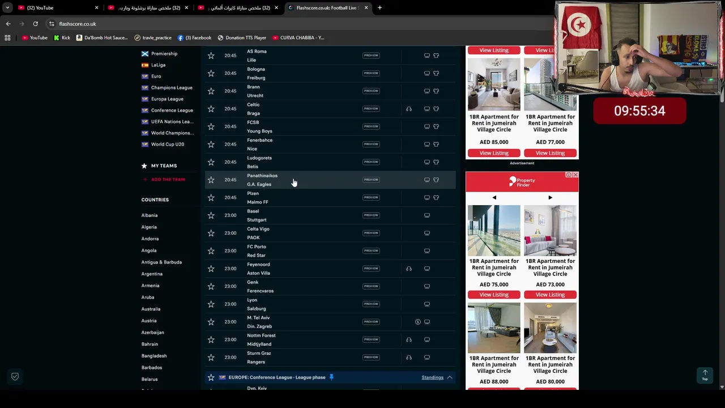725x408 pixels.
Task: Open the Kick bookmark
Action: (x=62, y=37)
